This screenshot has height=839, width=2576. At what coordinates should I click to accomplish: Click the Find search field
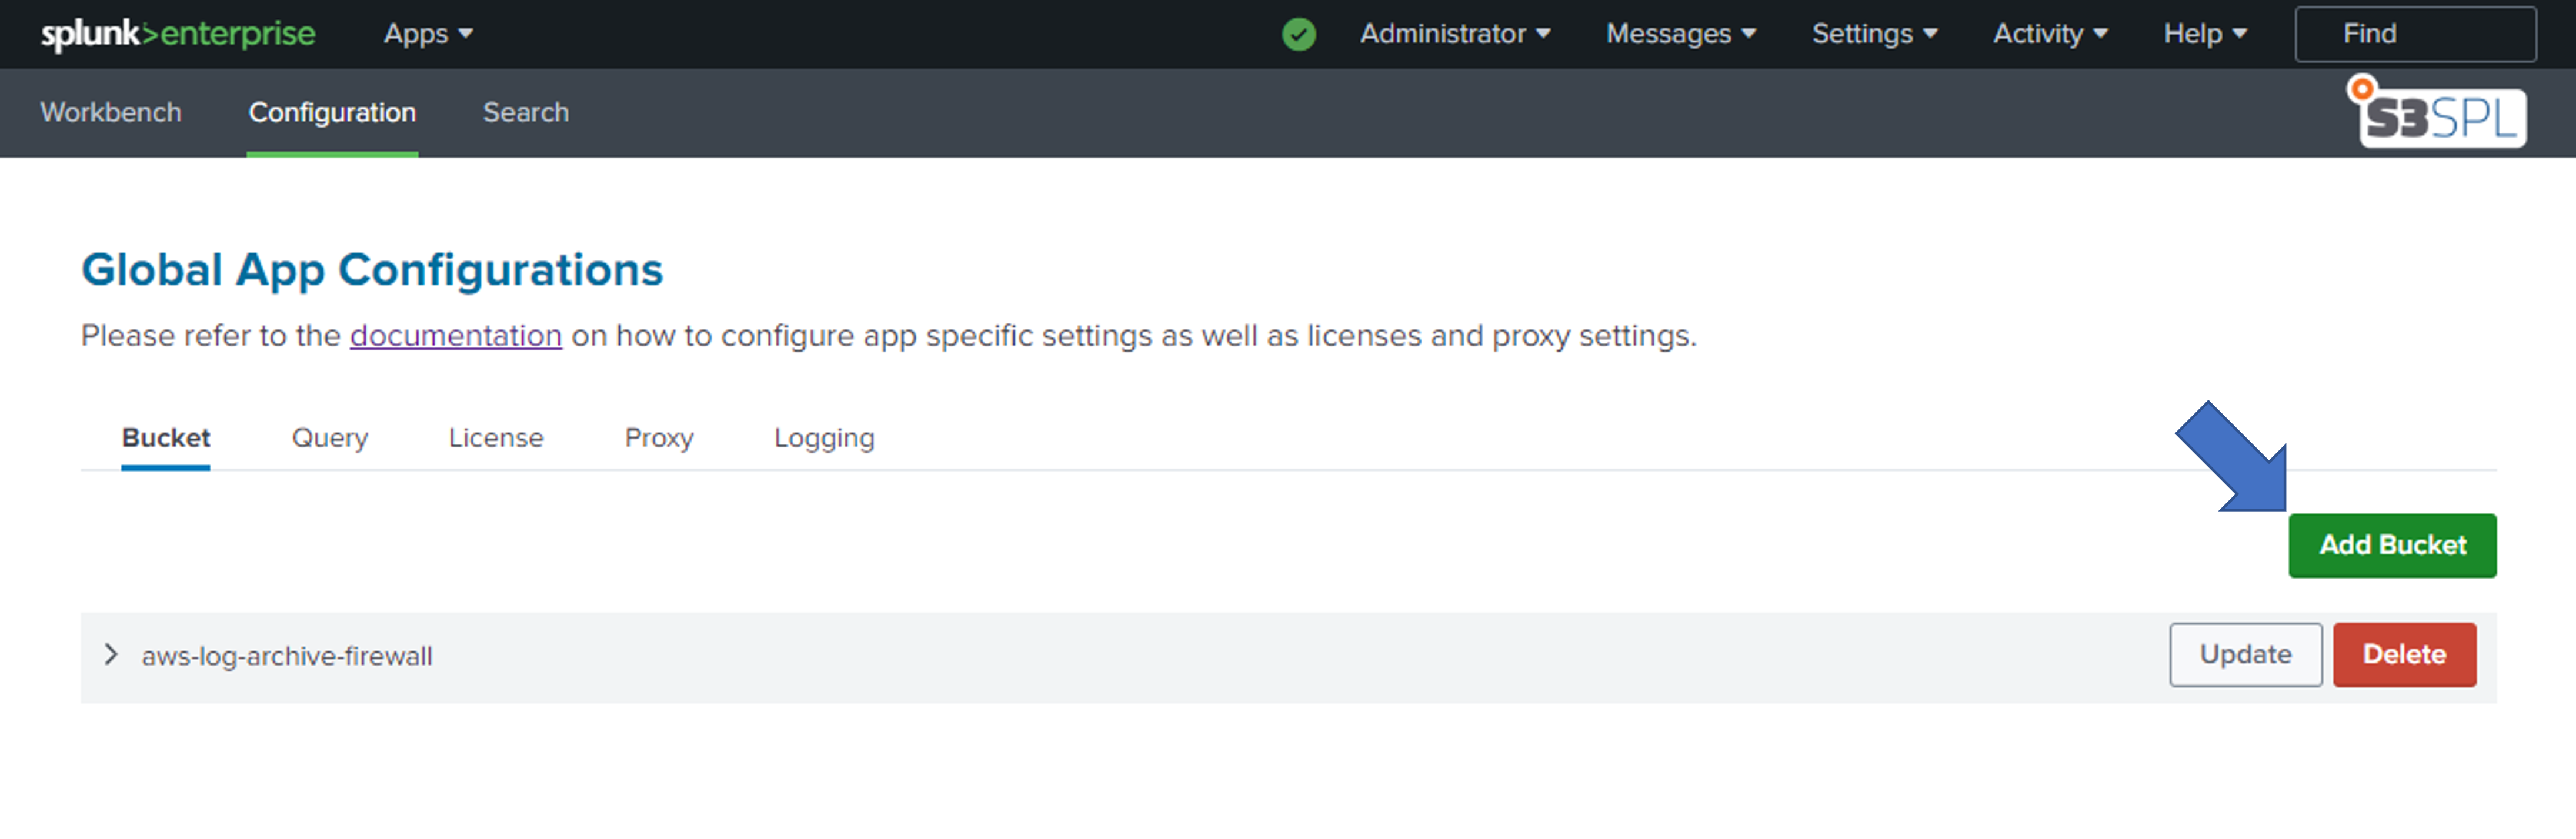(x=2414, y=34)
